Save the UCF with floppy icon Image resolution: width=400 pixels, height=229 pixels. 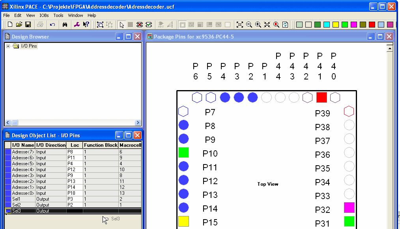(x=28, y=24)
